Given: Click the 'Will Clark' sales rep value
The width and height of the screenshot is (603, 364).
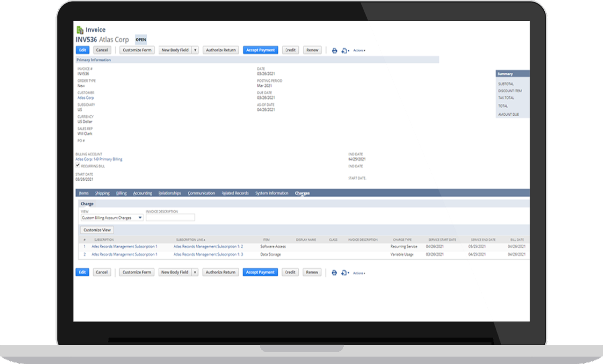Looking at the screenshot, I should pyautogui.click(x=85, y=133).
